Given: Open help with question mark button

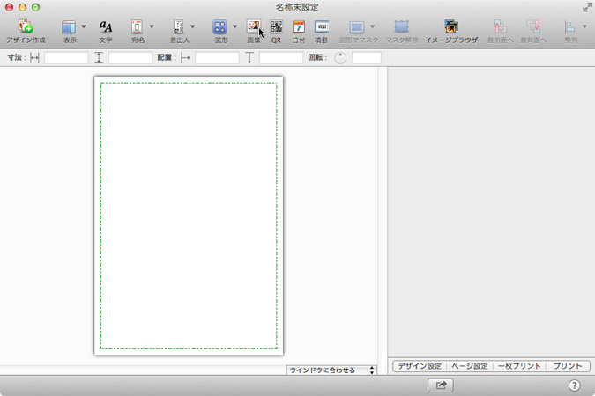Looking at the screenshot, I should point(574,385).
